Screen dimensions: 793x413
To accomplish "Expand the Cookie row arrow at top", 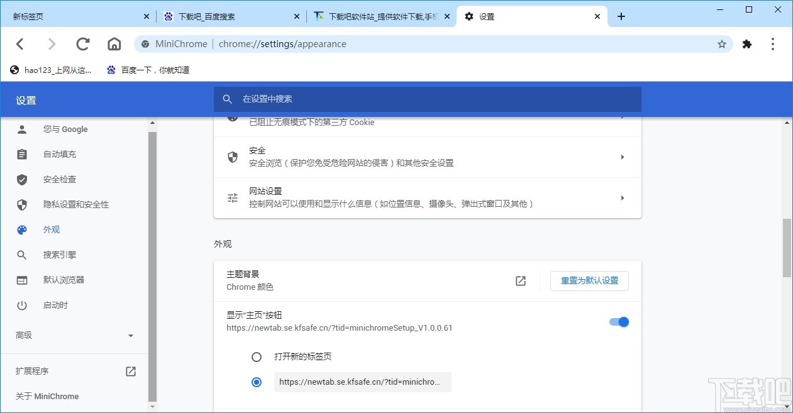I will [623, 118].
